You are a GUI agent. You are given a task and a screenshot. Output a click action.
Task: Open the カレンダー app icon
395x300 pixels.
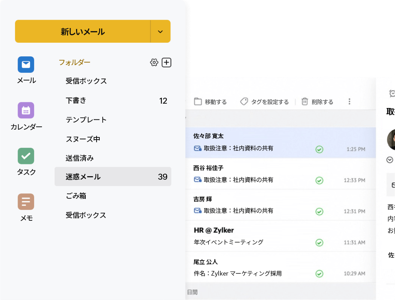(26, 110)
